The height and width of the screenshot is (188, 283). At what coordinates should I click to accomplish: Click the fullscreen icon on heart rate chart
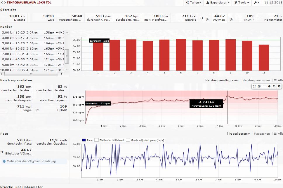[x=254, y=86]
